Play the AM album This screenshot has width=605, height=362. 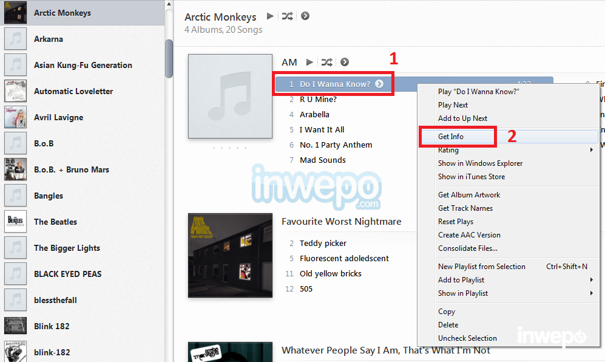tap(309, 62)
